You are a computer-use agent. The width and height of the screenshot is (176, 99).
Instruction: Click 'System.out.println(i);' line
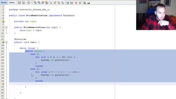pos(55,60)
